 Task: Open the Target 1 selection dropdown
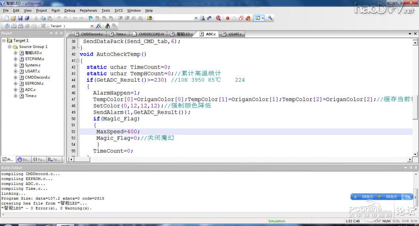click(92, 26)
